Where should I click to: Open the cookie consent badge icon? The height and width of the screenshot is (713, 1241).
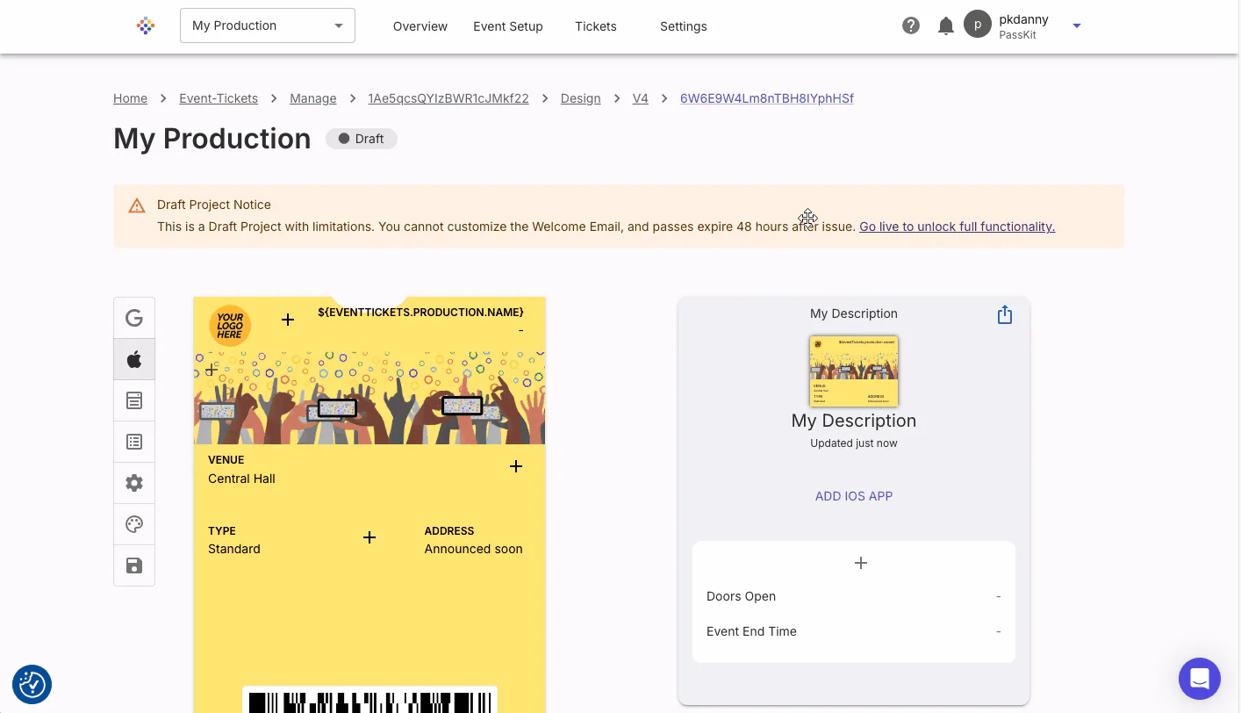pos(32,684)
